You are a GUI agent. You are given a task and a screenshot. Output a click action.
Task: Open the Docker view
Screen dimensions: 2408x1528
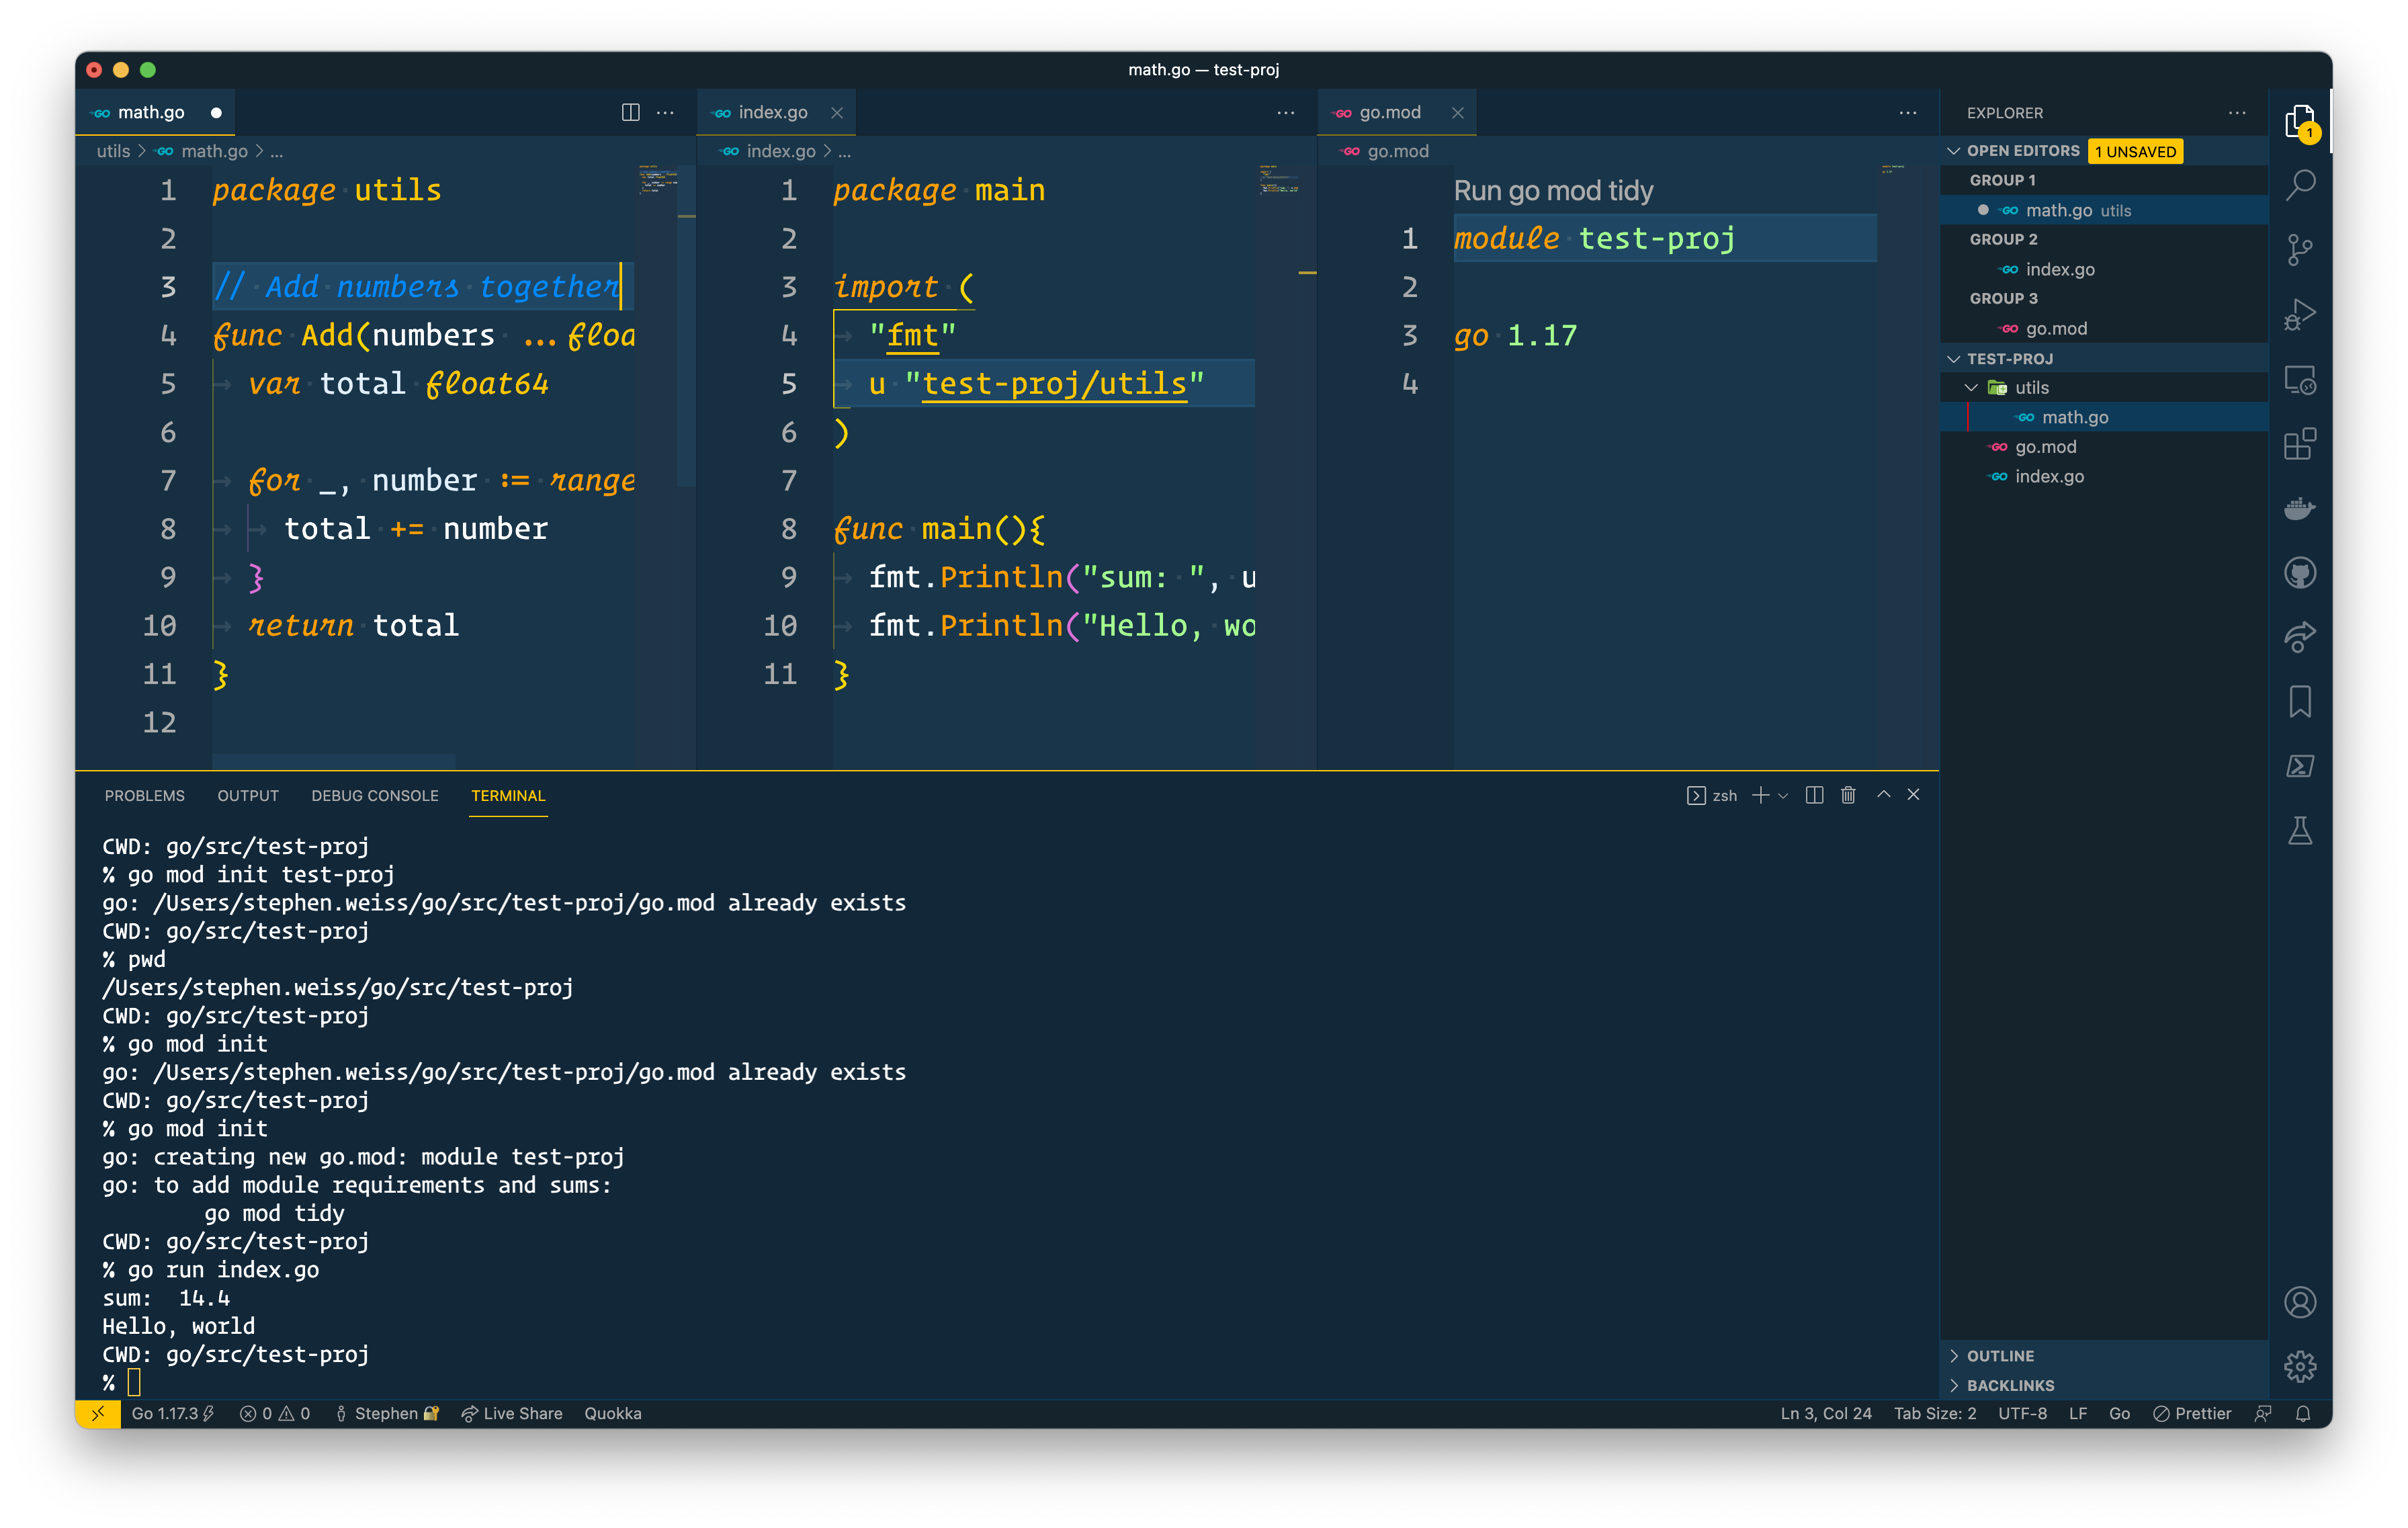coord(2299,509)
